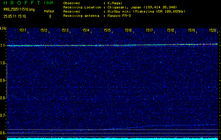This screenshot has width=221, height=140.
Task: Click the 1516 time marker label
Action: [x=128, y=30]
